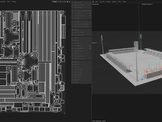Click the hand pan icon in UV editor header
This screenshot has height=122, width=162.
coord(67,2)
